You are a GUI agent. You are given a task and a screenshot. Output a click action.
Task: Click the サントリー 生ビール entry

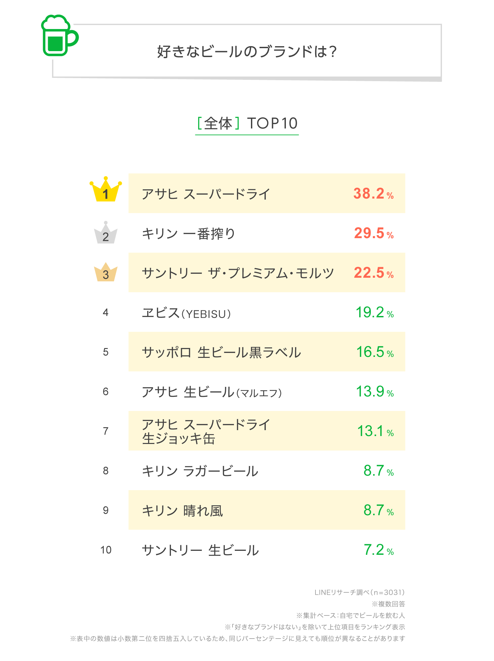pyautogui.click(x=200, y=550)
